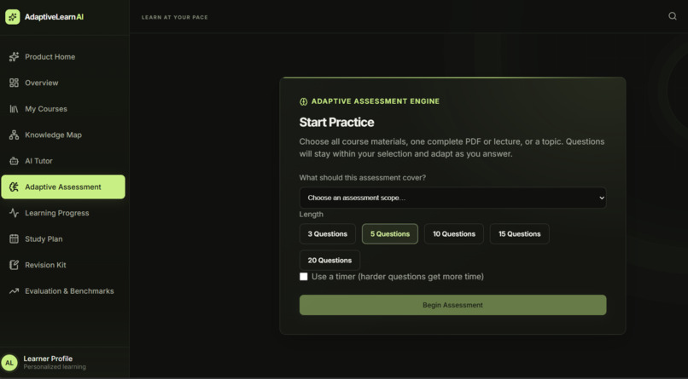Click the Personalized learning subtitle

pyautogui.click(x=55, y=367)
